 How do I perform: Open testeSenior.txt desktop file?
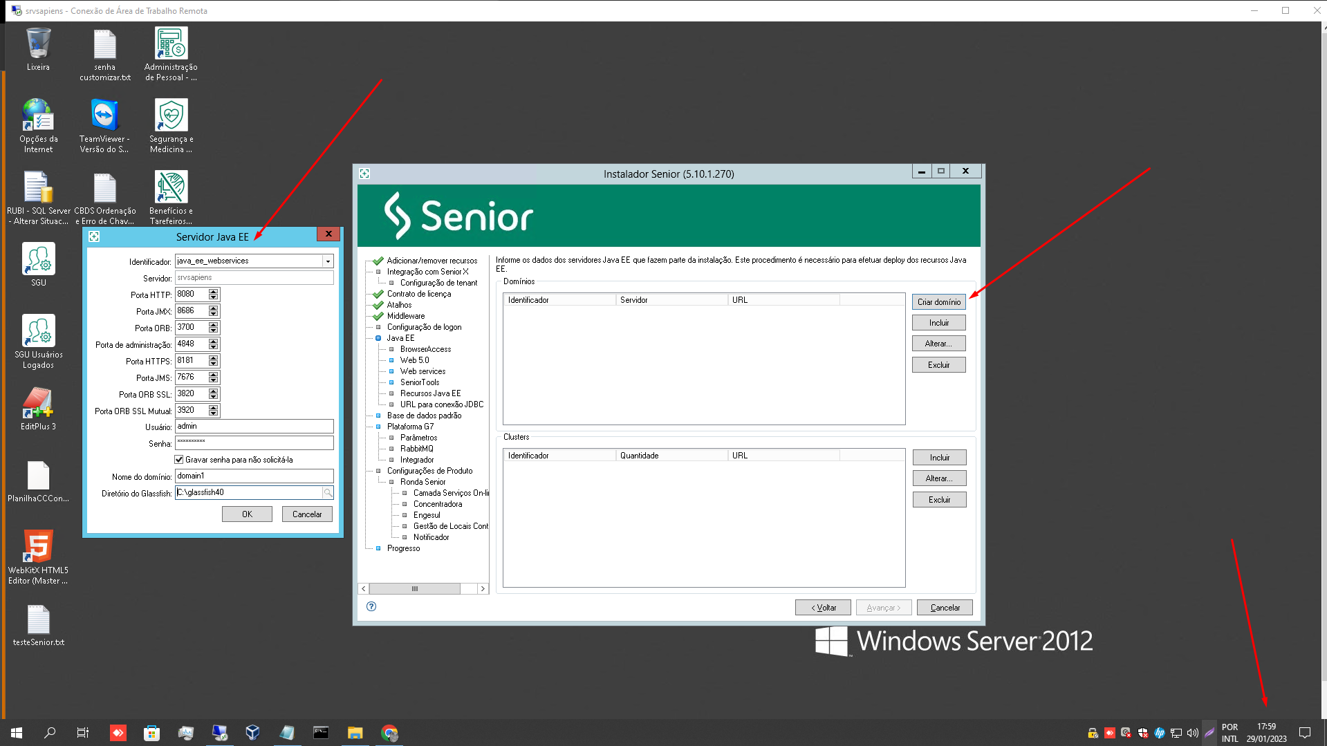pos(38,626)
